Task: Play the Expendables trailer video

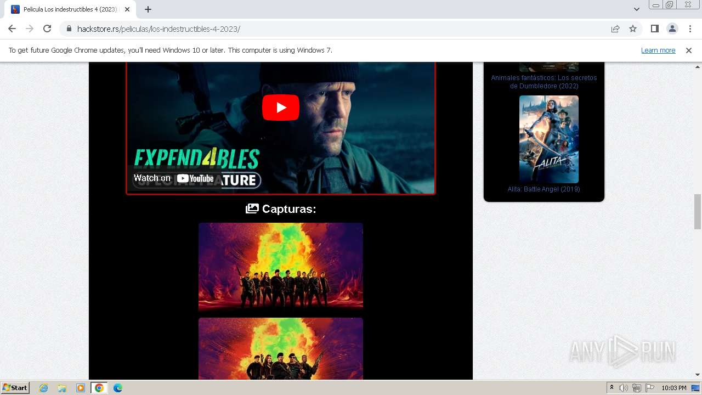Action: click(x=281, y=108)
